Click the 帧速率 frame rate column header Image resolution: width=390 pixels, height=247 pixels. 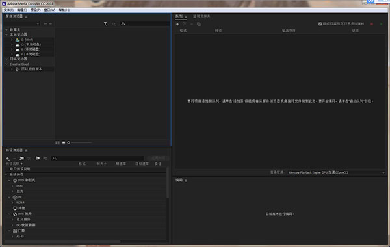pyautogui.click(x=121, y=164)
